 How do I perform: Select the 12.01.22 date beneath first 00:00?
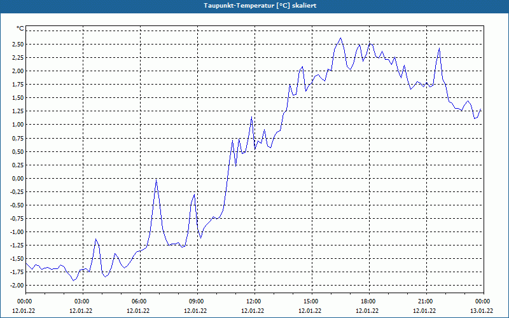click(x=24, y=311)
